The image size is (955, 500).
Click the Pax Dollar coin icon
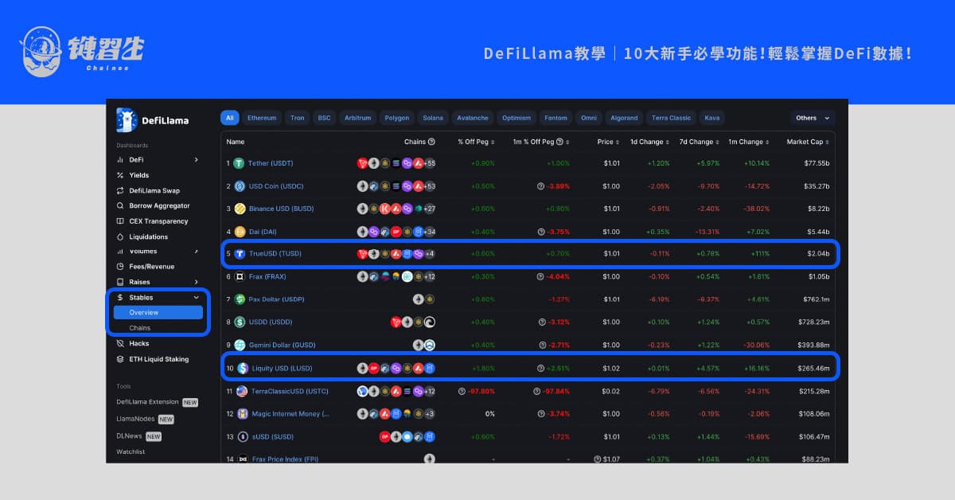(x=240, y=299)
